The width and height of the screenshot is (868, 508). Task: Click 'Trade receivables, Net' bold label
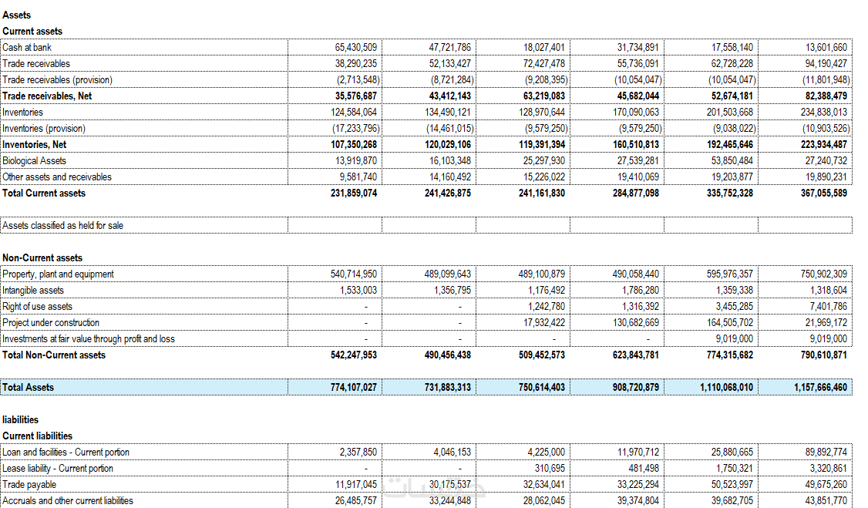[x=47, y=96]
